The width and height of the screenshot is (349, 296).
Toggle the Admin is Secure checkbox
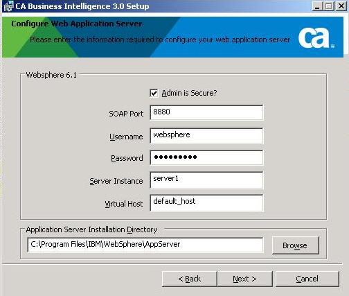click(x=154, y=94)
